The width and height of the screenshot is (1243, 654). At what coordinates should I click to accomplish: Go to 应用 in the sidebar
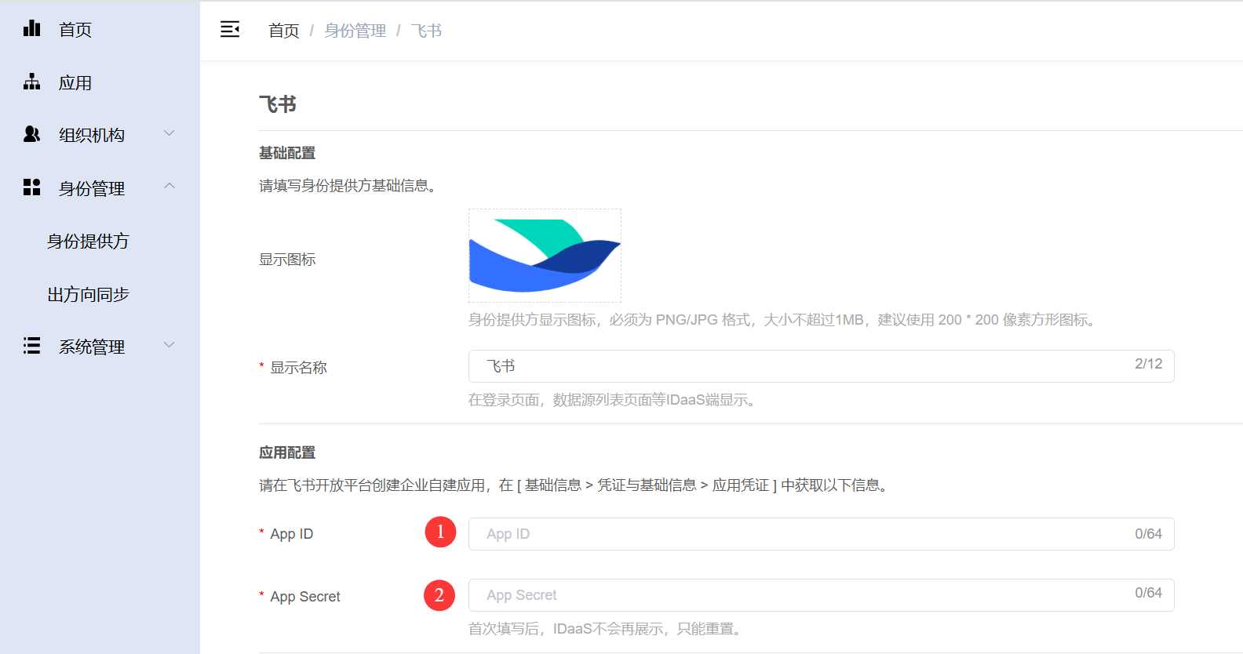pyautogui.click(x=75, y=83)
